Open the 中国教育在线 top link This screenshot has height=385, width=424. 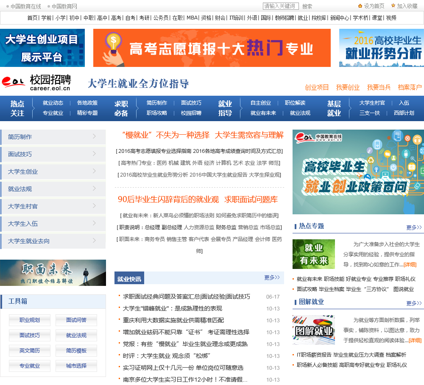click(26, 6)
